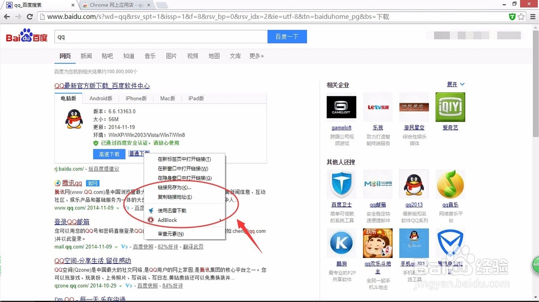Click Thunder icon beside 使用迅雷下载

(x=150, y=211)
